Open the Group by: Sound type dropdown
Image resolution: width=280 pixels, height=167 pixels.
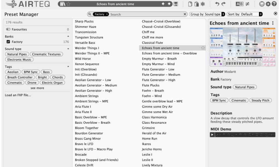[207, 14]
